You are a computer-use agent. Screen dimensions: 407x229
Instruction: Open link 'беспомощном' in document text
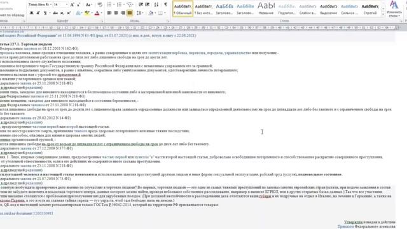(x=99, y=92)
